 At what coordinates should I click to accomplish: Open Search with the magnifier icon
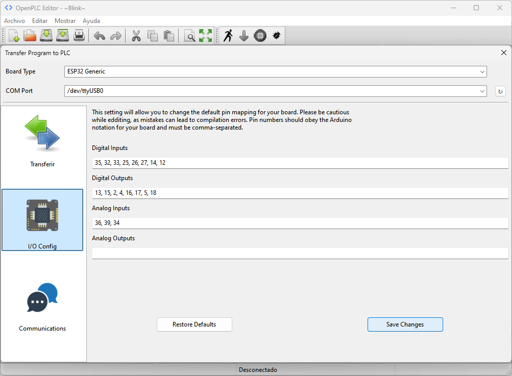pos(189,36)
